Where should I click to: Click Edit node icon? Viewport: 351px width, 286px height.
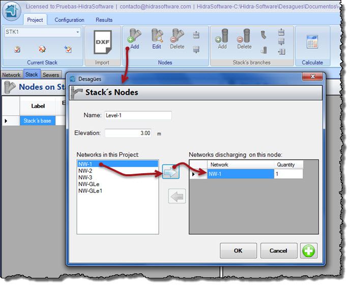pos(157,39)
